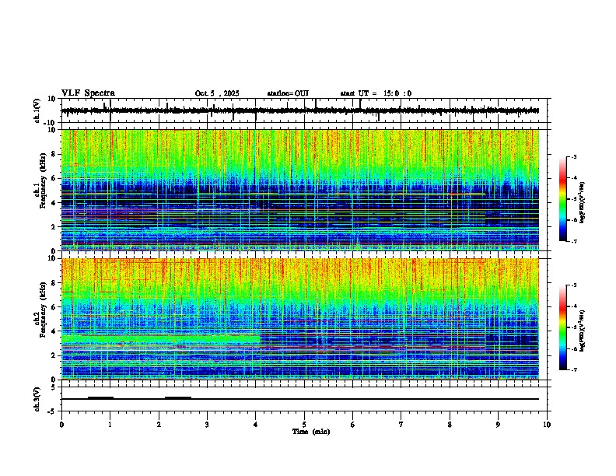
Task: Click the "-3" label on ch.1 colorbar
Action: pos(574,157)
